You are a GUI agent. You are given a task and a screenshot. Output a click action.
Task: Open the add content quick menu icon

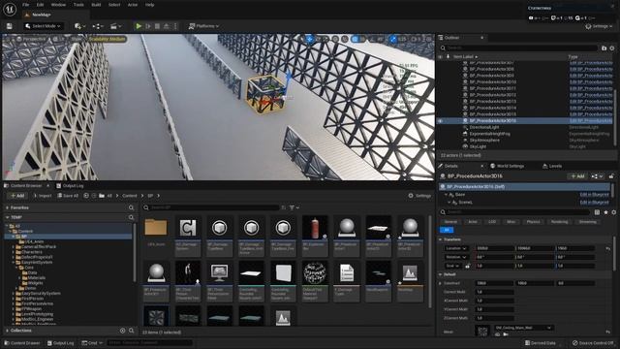point(79,26)
